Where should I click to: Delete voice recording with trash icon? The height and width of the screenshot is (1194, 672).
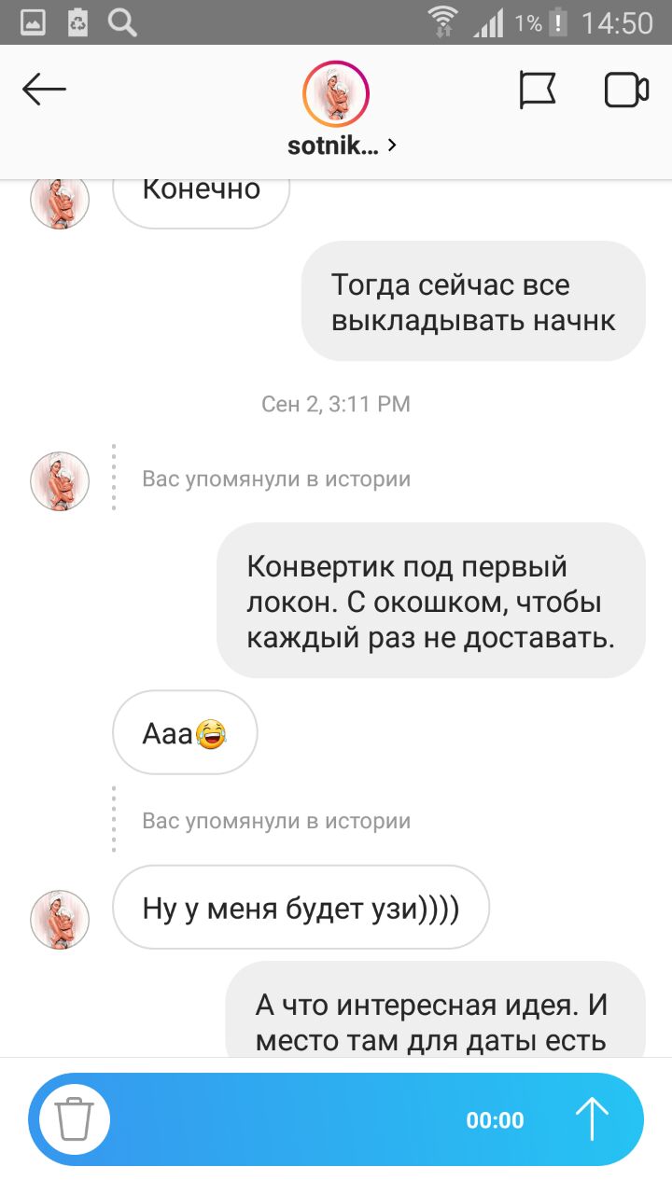click(x=73, y=1119)
